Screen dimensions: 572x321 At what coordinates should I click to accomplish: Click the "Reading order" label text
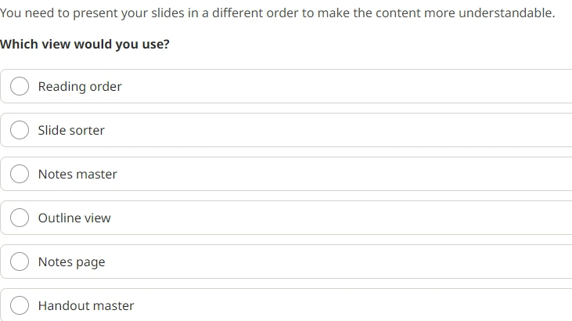[80, 87]
